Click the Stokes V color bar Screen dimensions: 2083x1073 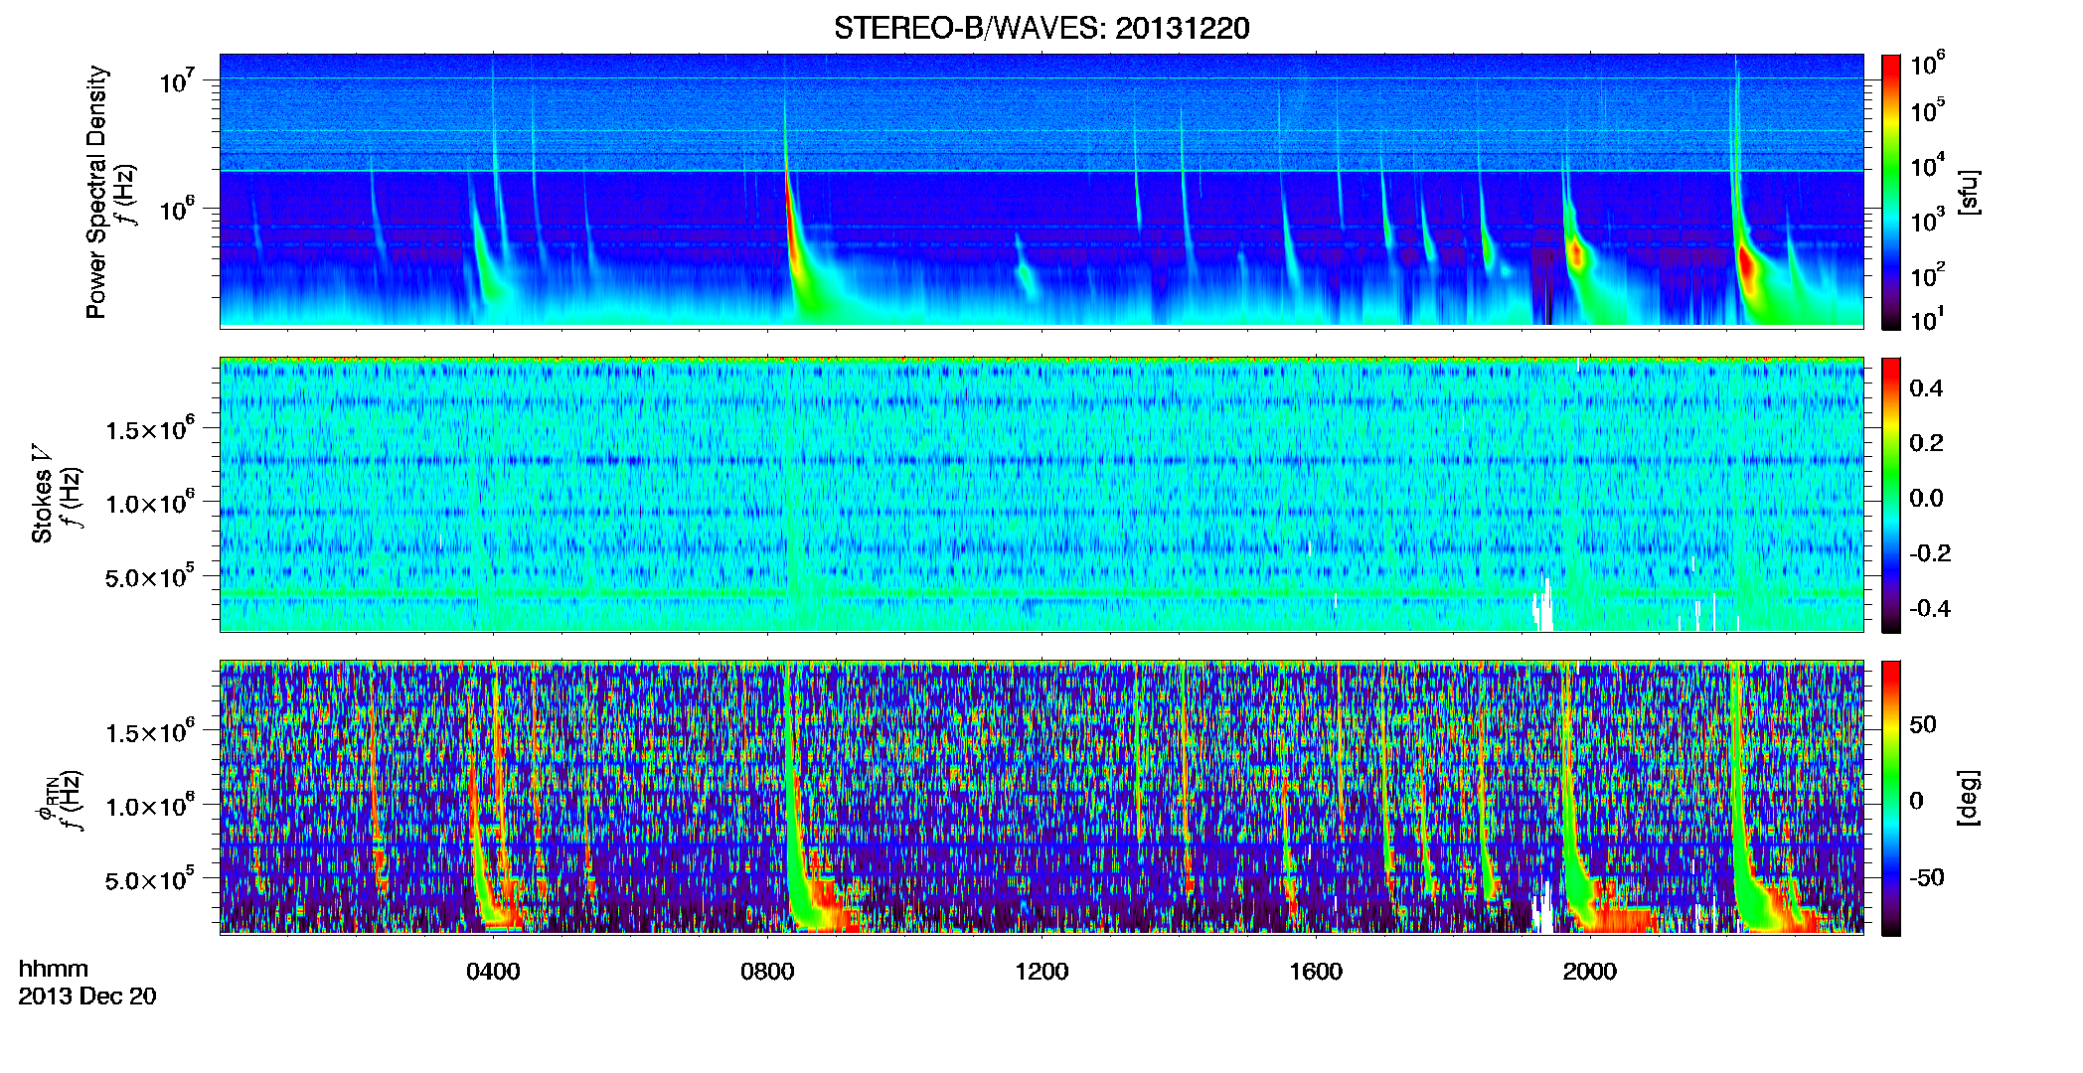(1891, 495)
